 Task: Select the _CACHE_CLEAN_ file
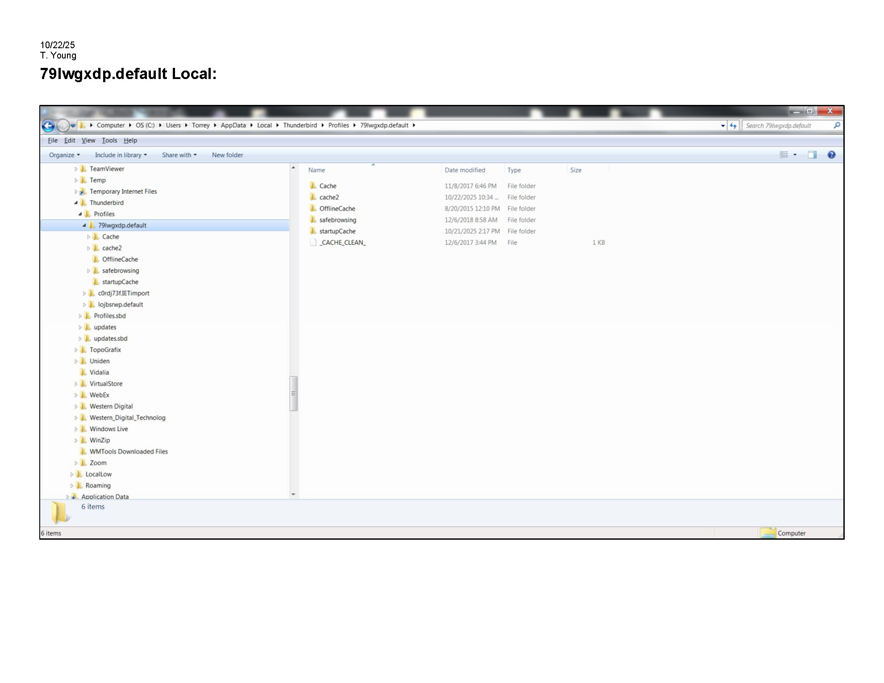tap(342, 243)
